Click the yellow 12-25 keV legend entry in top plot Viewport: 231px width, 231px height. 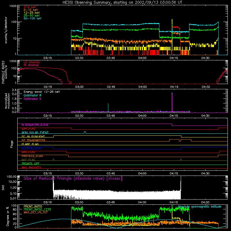[31, 13]
